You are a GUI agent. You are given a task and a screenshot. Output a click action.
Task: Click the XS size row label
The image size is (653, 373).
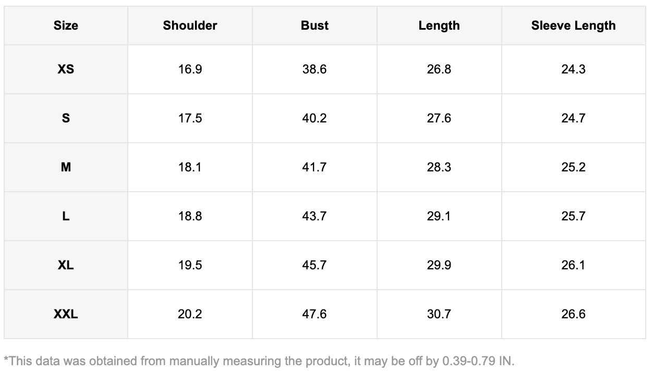[66, 69]
